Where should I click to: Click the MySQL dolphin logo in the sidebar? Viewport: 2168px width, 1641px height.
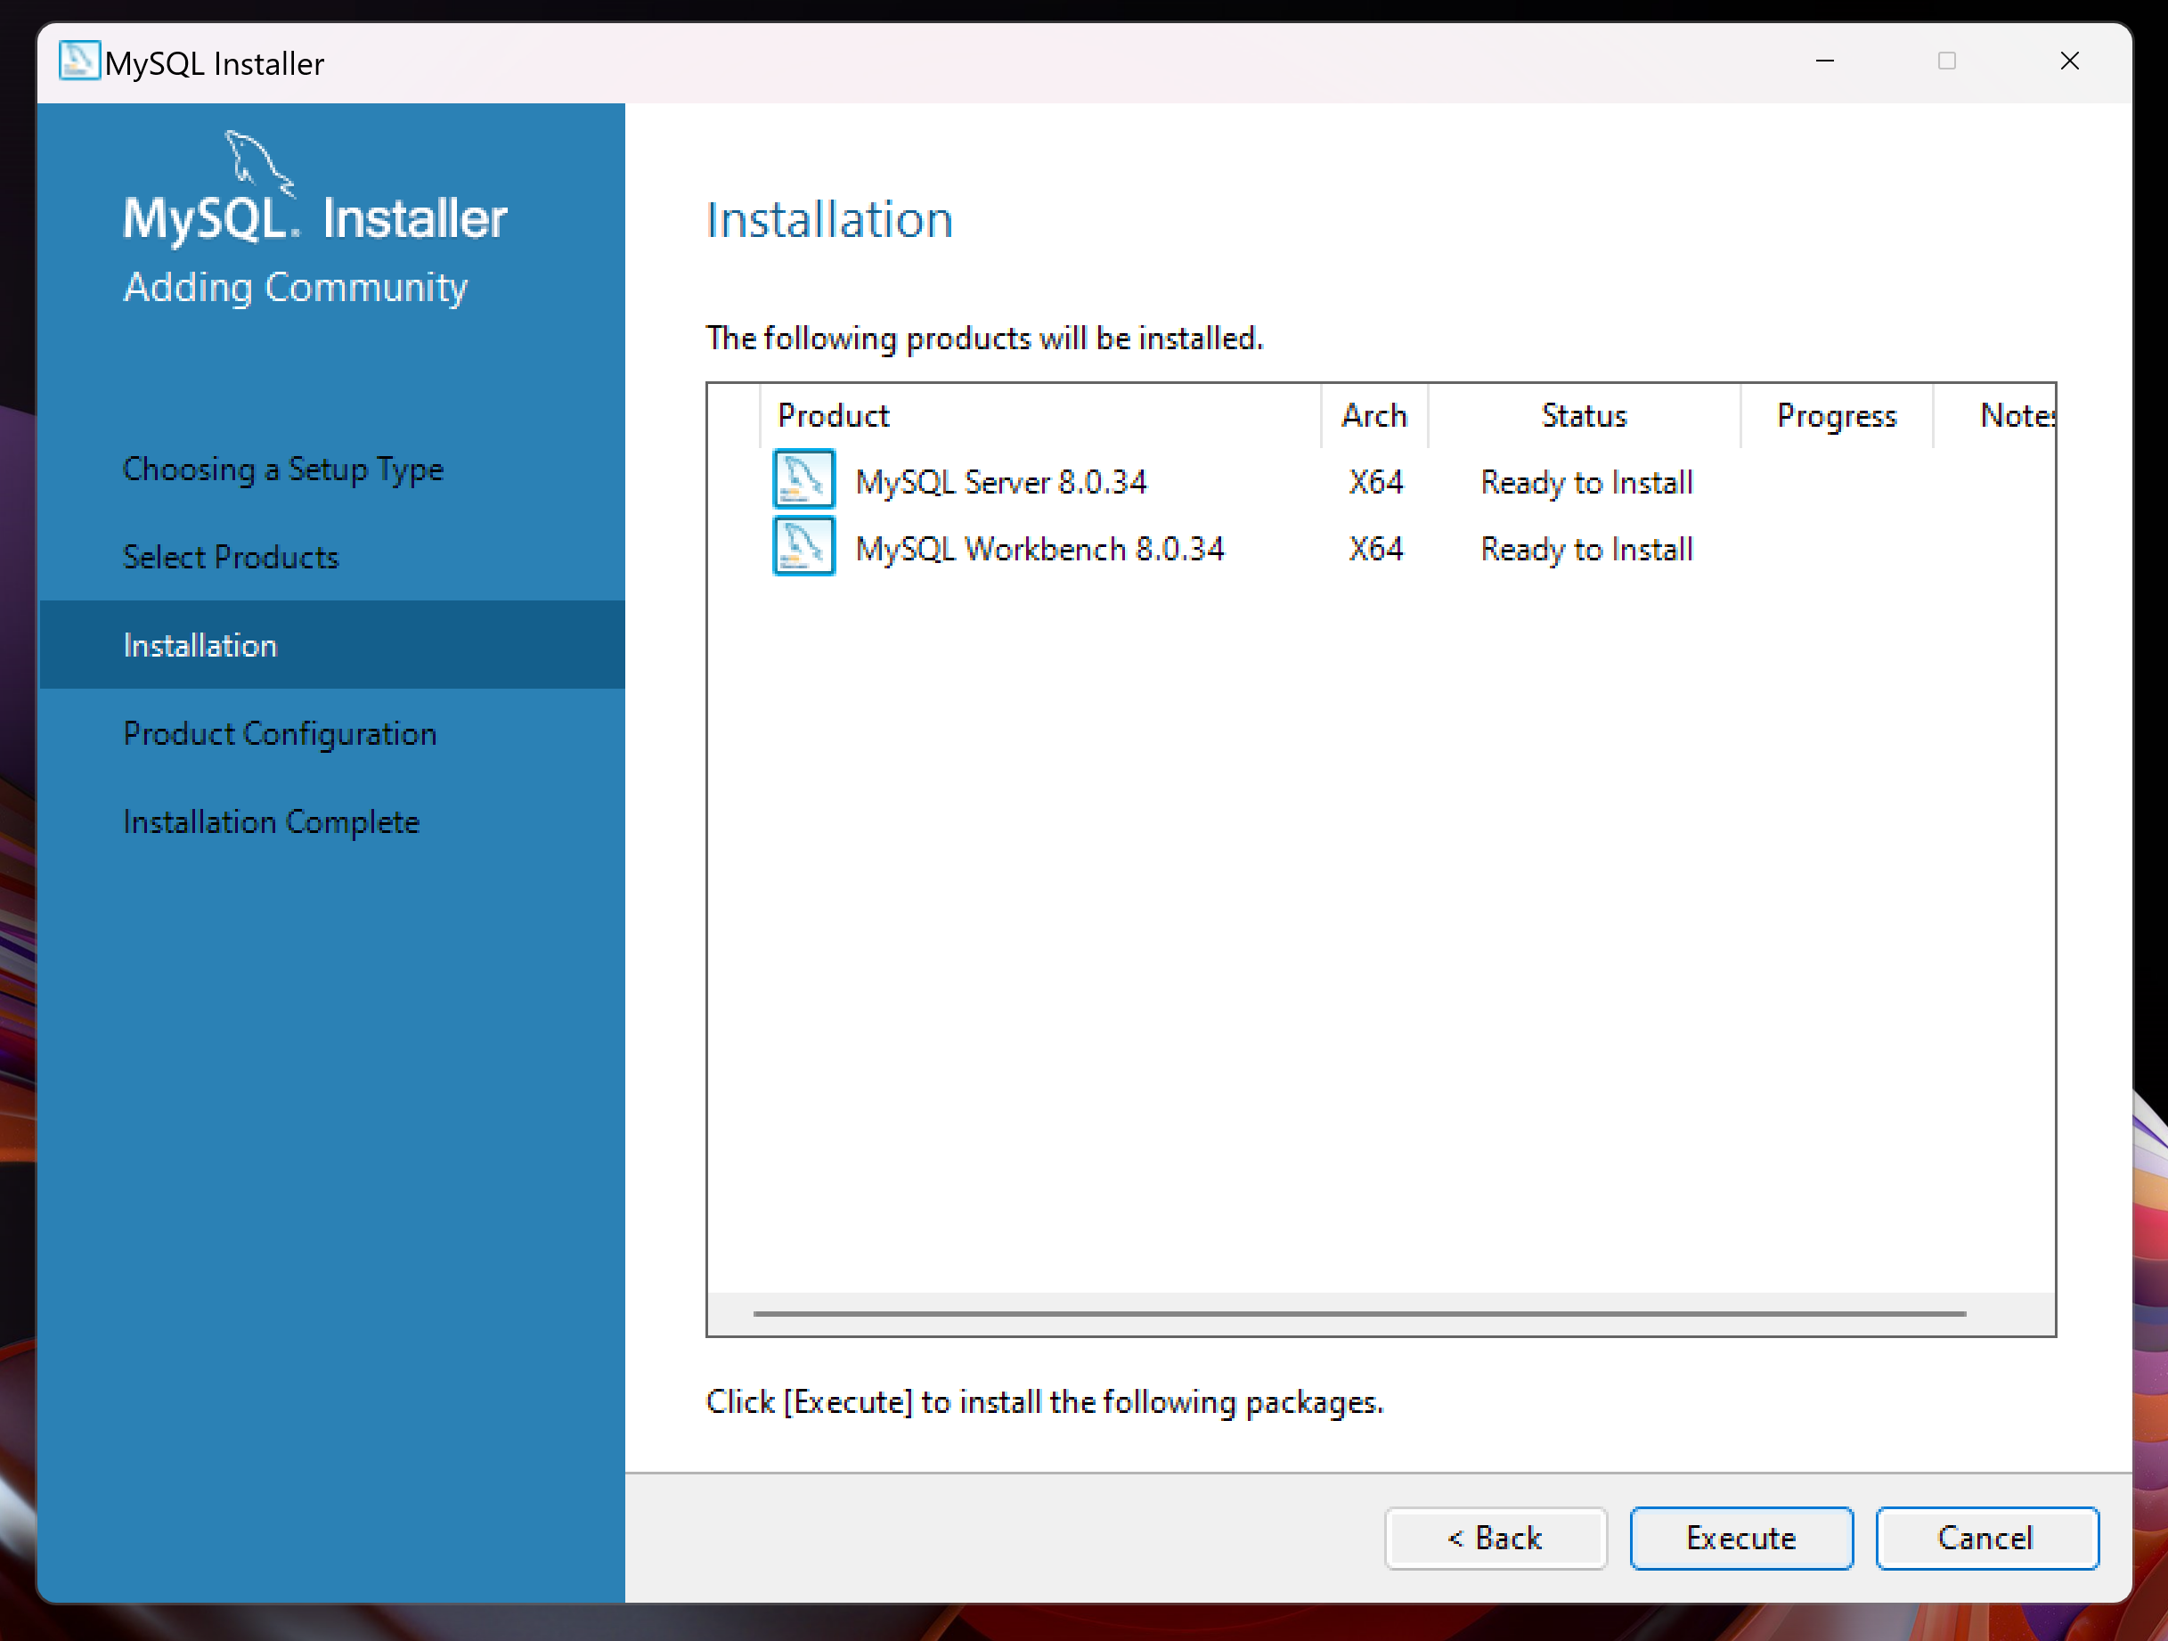[x=258, y=163]
